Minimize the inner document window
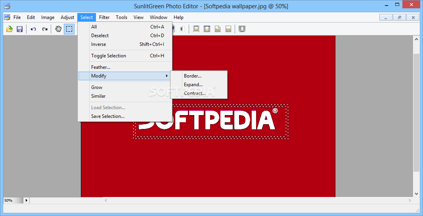Screen dimensions: 423x216 [x=386, y=17]
